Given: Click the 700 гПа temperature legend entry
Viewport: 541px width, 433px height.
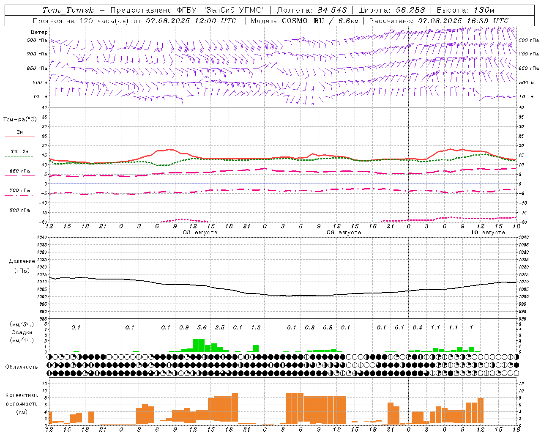Looking at the screenshot, I should point(20,190).
